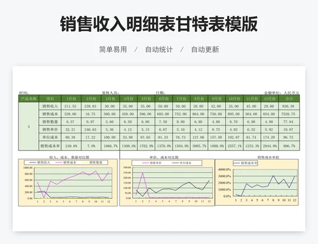Select the 10月份 column header
This screenshot has width=318, height=244.
pos(234,99)
